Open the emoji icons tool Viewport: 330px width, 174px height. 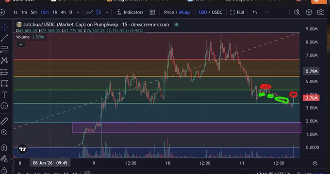4,106
